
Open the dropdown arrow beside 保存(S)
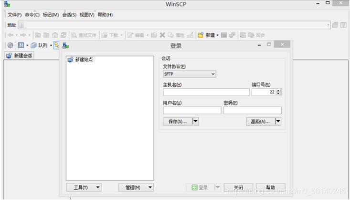point(195,121)
